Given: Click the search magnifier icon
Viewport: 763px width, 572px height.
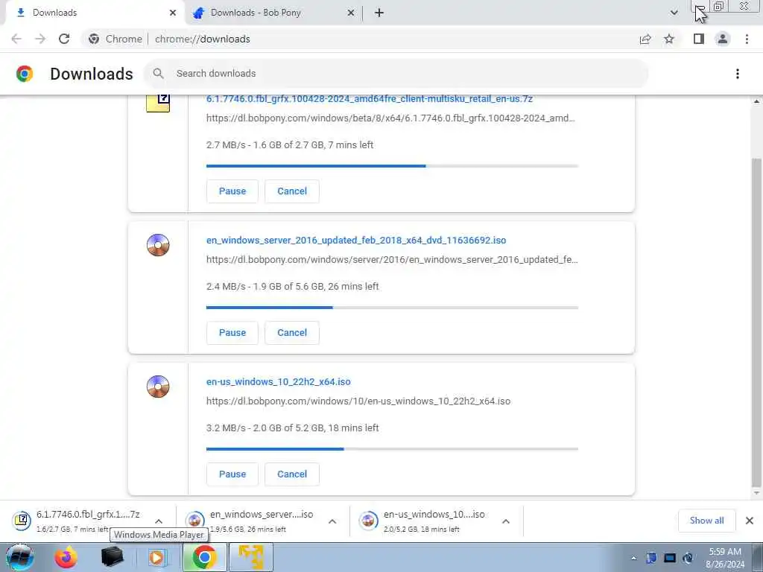Looking at the screenshot, I should coord(158,74).
